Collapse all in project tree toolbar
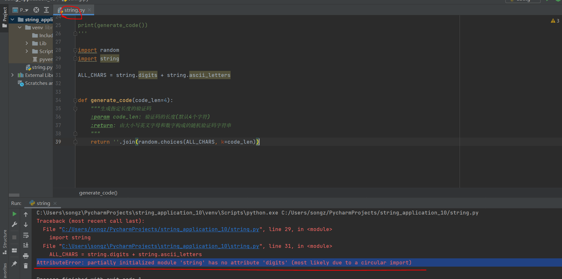Viewport: 562px width, 279px height. pyautogui.click(x=46, y=10)
